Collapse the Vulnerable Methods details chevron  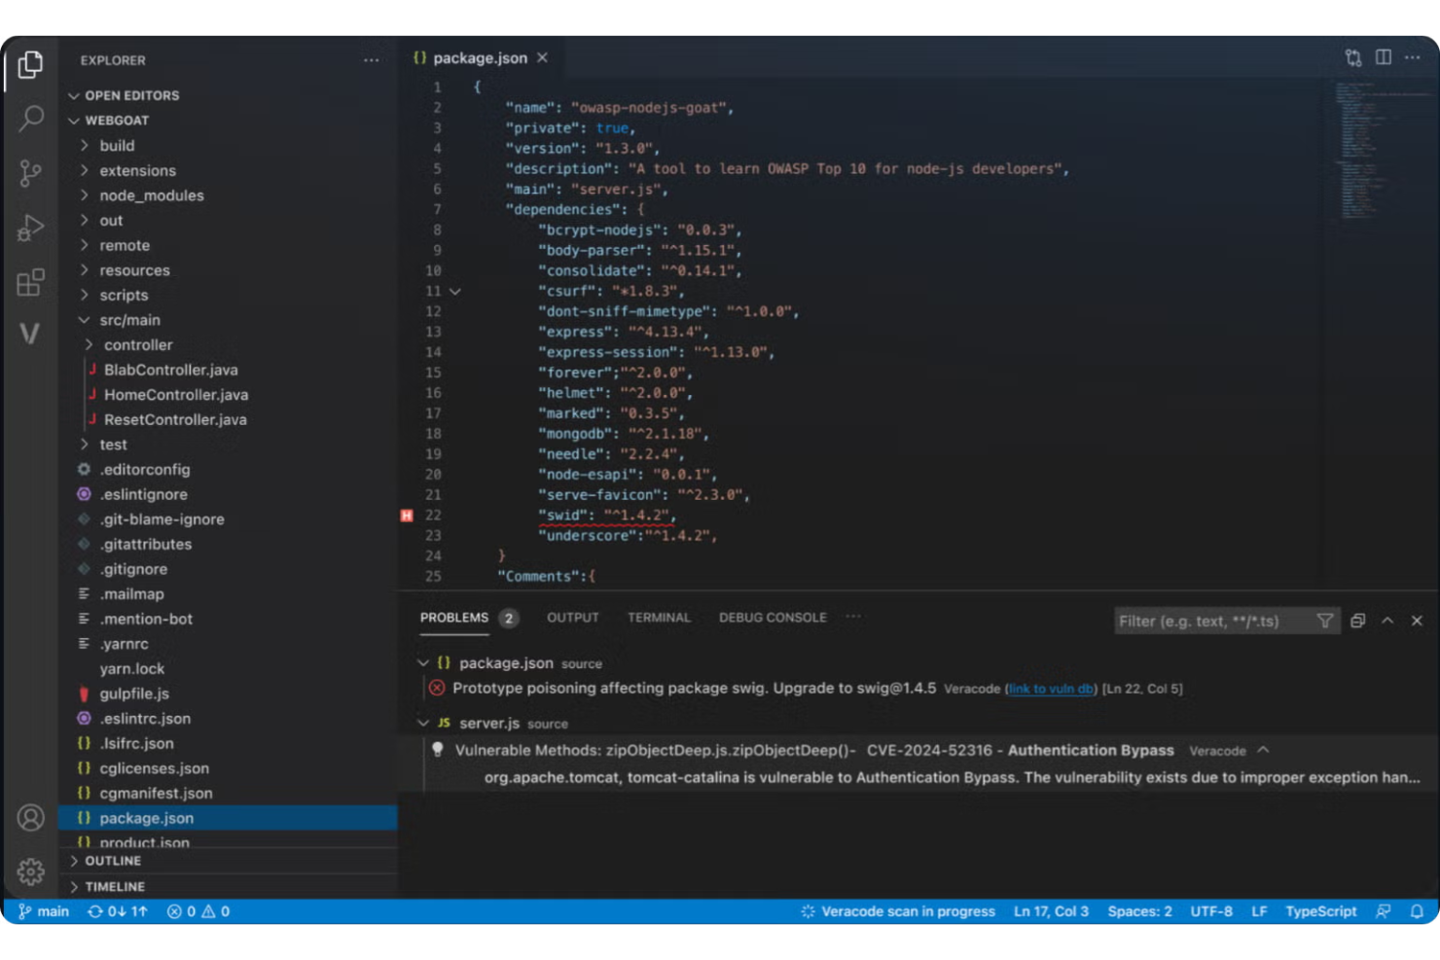click(1263, 750)
